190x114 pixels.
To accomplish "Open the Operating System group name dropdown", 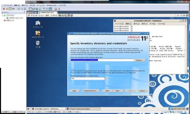I will [x=105, y=79].
